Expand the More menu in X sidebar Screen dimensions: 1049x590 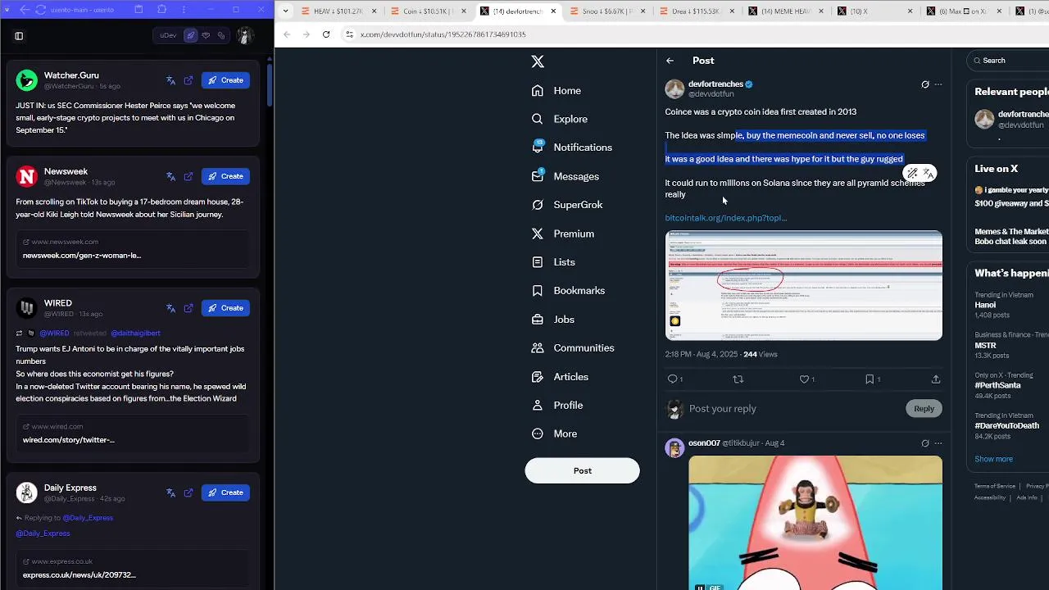point(555,433)
